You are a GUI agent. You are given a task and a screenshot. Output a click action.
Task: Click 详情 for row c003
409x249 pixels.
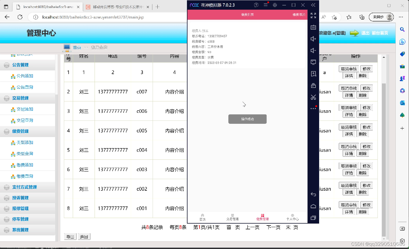[349, 173]
